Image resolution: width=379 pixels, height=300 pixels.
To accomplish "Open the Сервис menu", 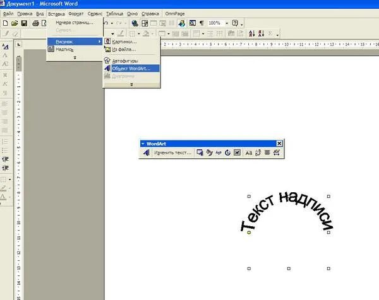I will click(x=95, y=14).
